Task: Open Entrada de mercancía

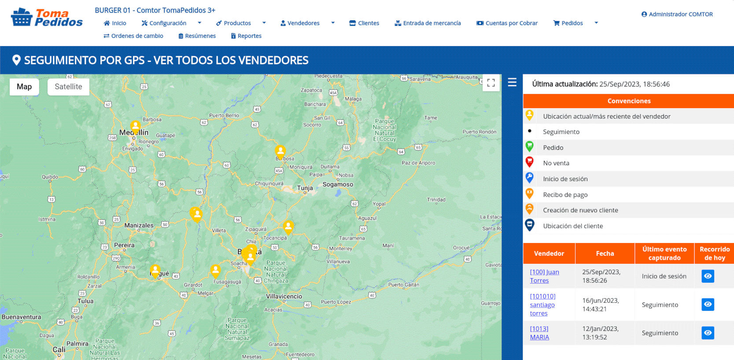Action: pyautogui.click(x=428, y=23)
